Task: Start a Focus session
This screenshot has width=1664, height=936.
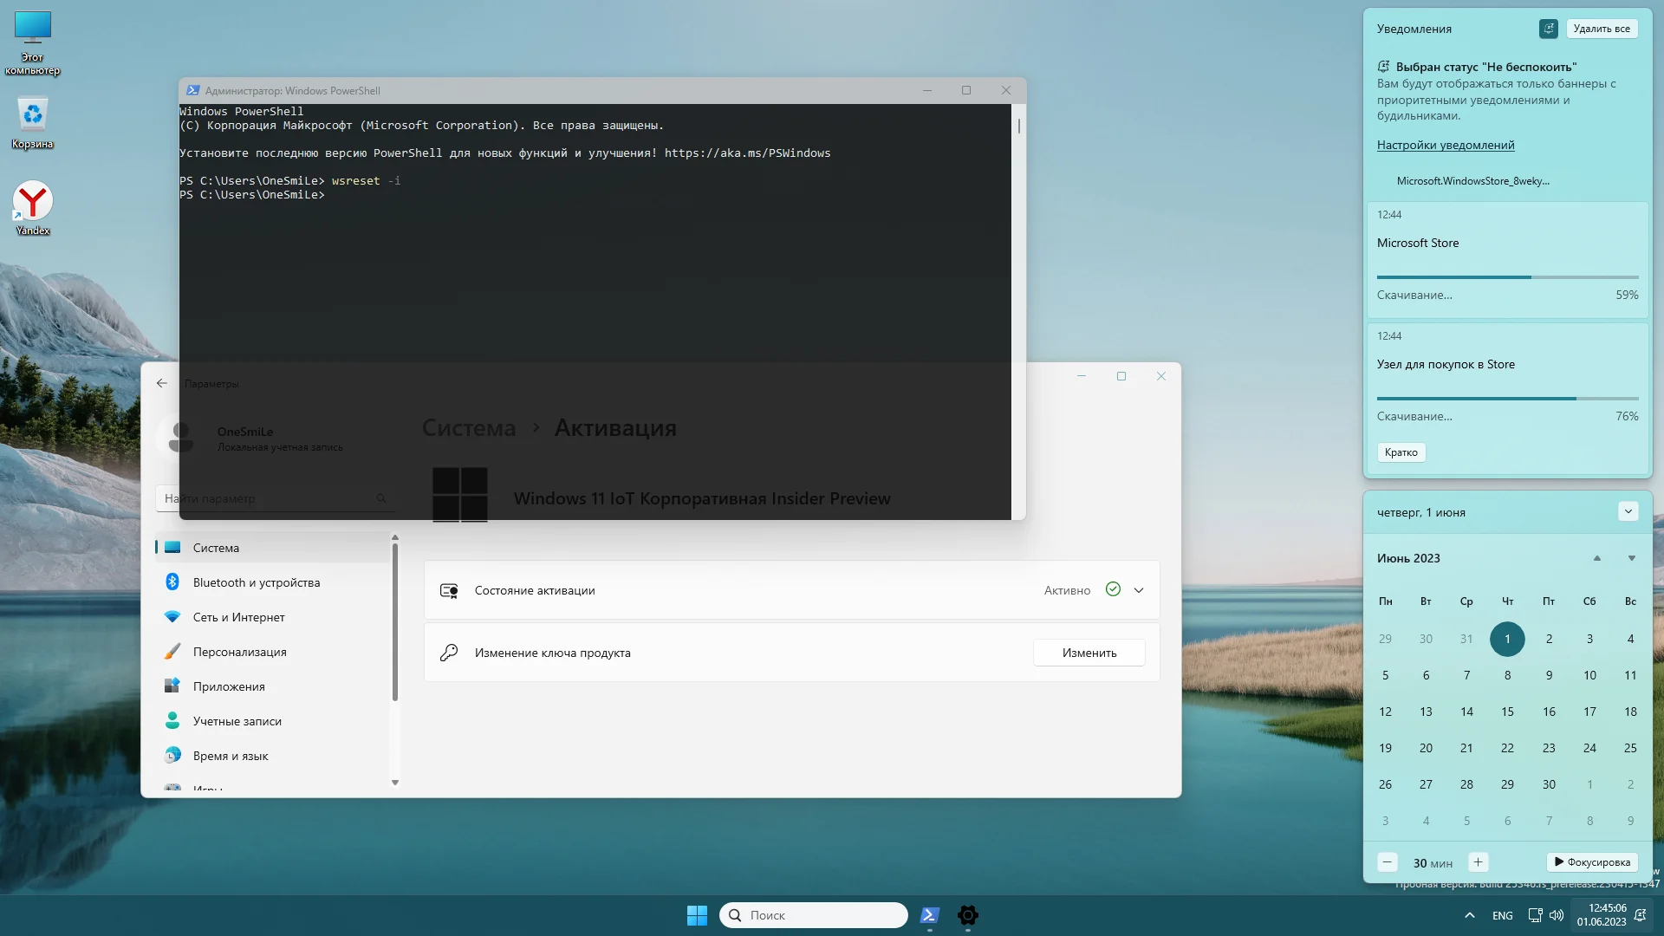Action: [x=1592, y=862]
